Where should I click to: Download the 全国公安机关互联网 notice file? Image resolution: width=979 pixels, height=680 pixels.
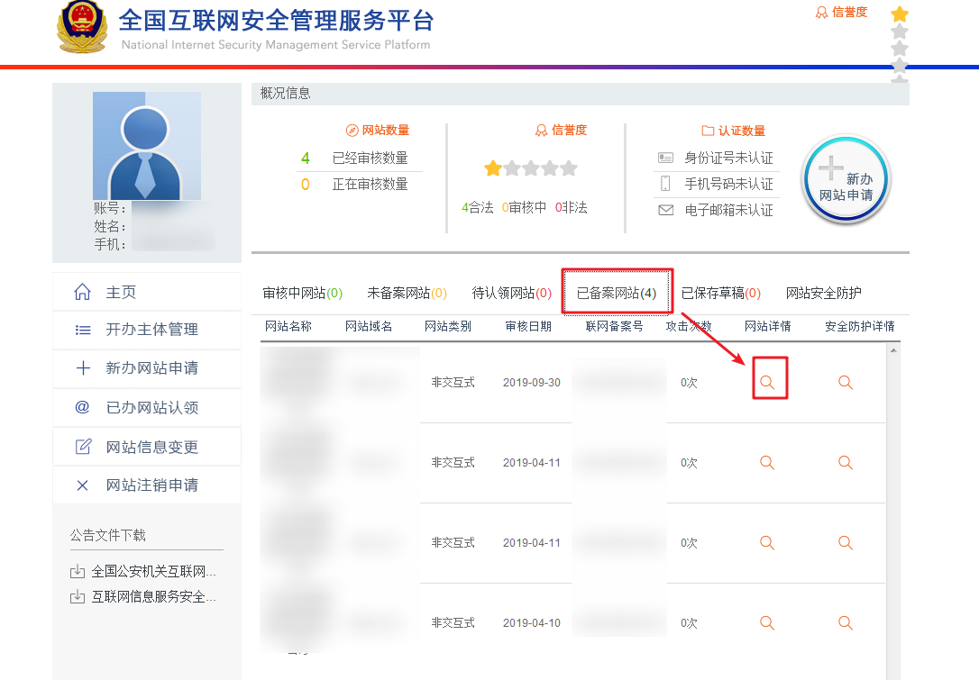point(153,572)
